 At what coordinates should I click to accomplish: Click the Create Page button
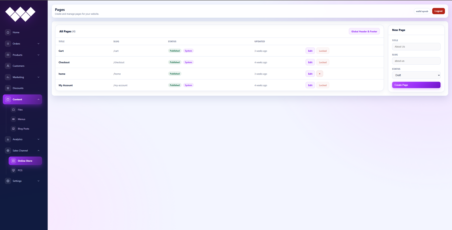click(x=416, y=85)
